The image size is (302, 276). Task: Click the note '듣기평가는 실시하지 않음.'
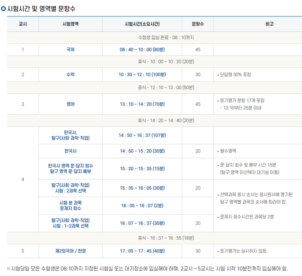point(244,251)
